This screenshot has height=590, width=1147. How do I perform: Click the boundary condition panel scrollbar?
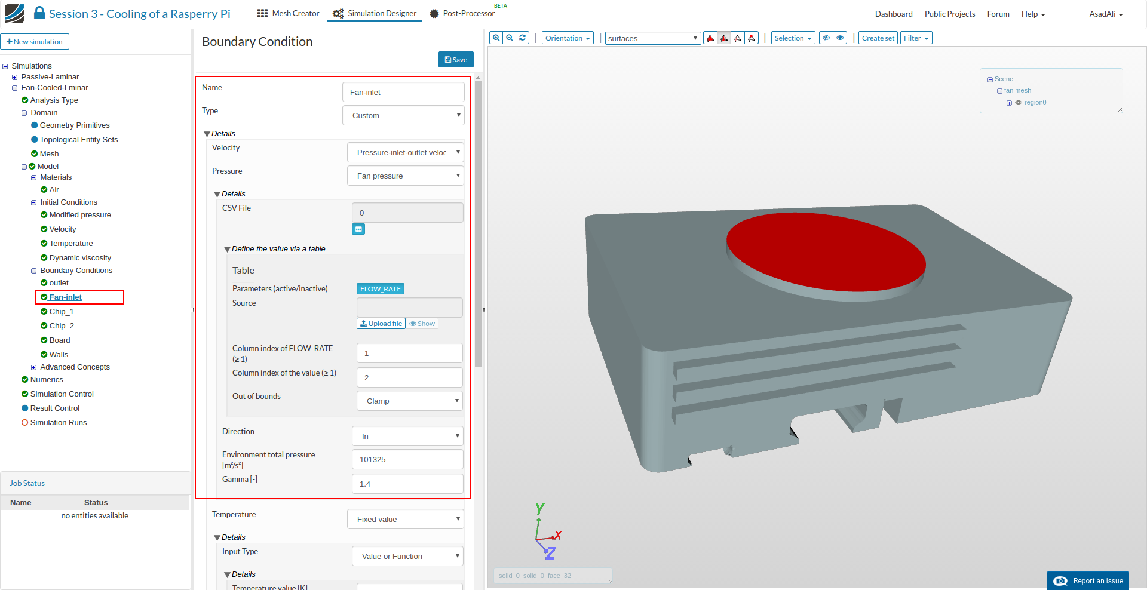478,224
